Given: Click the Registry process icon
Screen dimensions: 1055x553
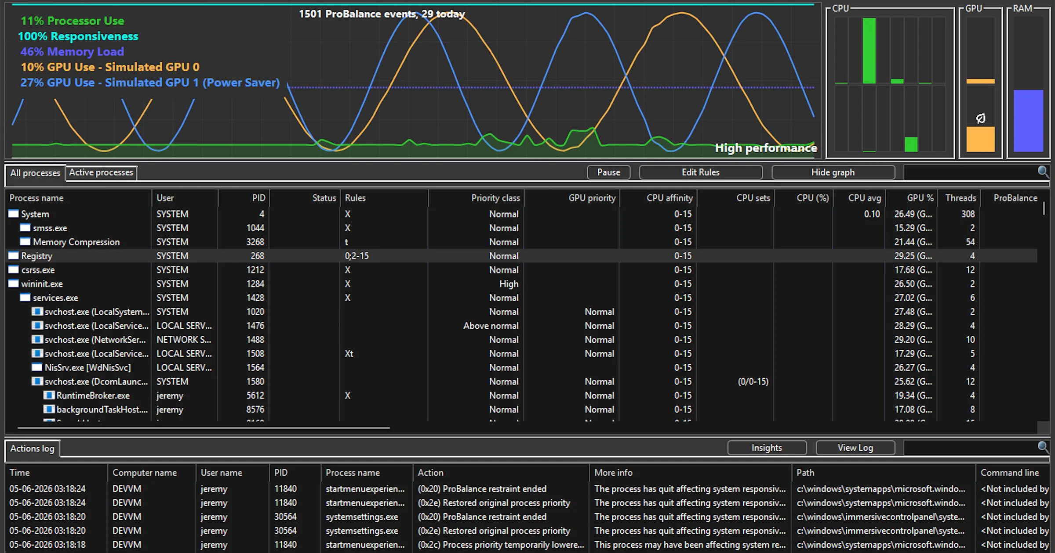Looking at the screenshot, I should coord(14,255).
